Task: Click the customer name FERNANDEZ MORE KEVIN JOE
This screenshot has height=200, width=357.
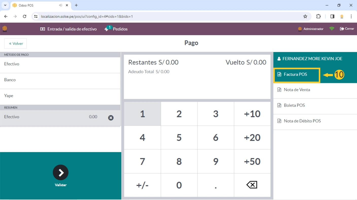Action: coord(312,59)
